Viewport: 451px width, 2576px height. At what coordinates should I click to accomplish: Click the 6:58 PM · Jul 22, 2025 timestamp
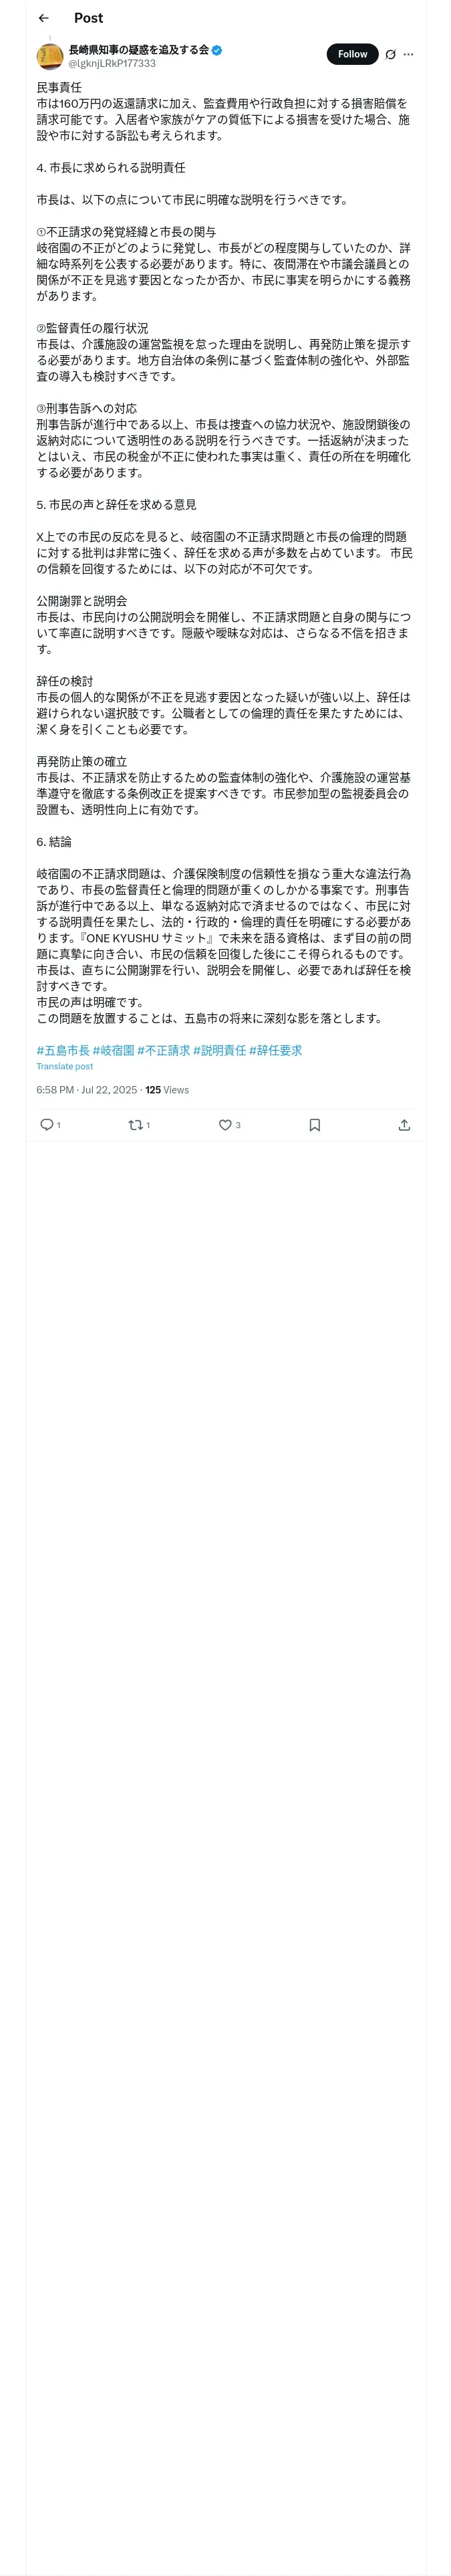pyautogui.click(x=86, y=1090)
